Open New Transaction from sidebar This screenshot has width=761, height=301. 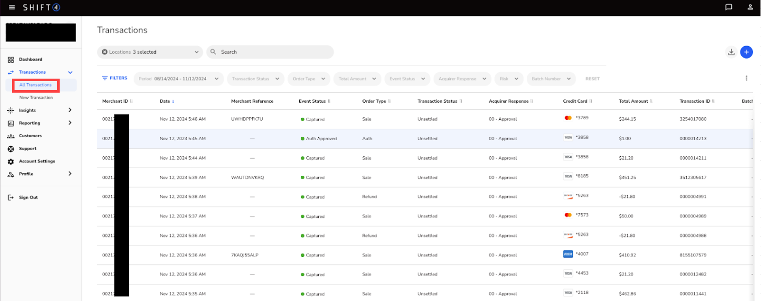36,98
